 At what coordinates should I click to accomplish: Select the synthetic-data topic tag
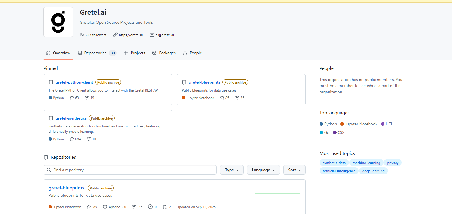pos(334,163)
